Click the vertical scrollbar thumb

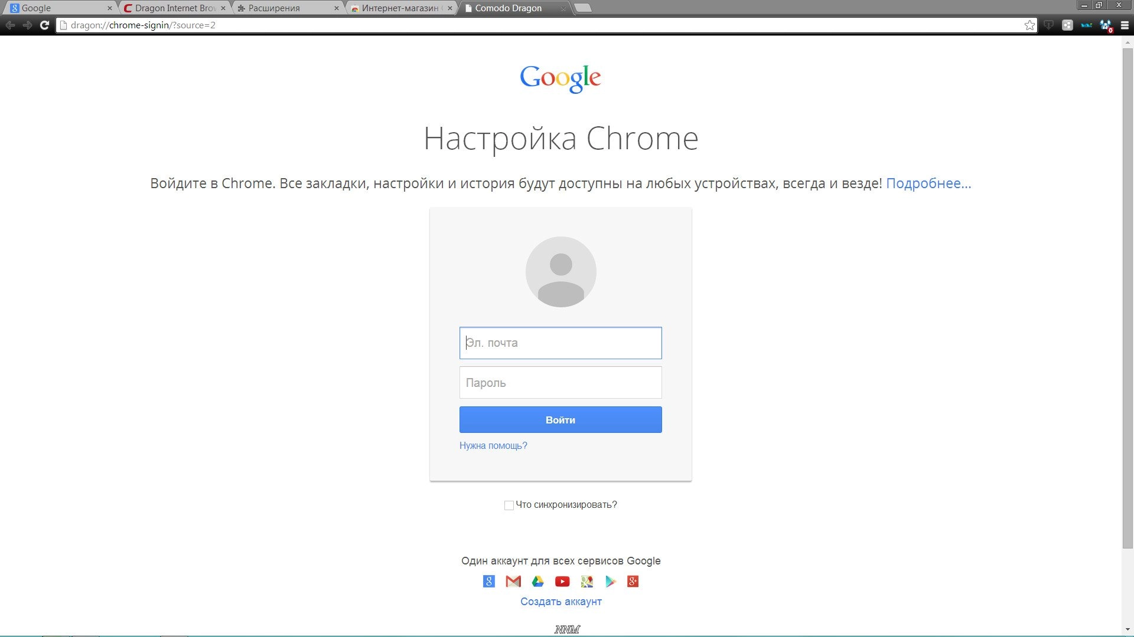(1128, 298)
